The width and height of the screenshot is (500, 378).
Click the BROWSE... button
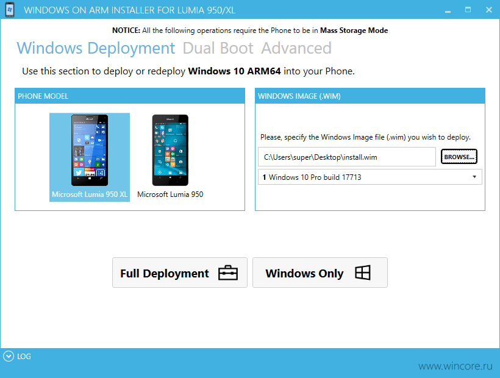459,157
